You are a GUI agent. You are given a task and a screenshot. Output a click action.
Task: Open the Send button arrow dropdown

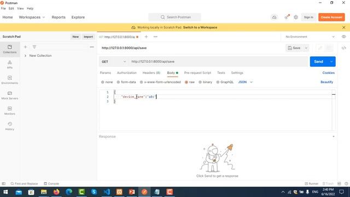(331, 62)
